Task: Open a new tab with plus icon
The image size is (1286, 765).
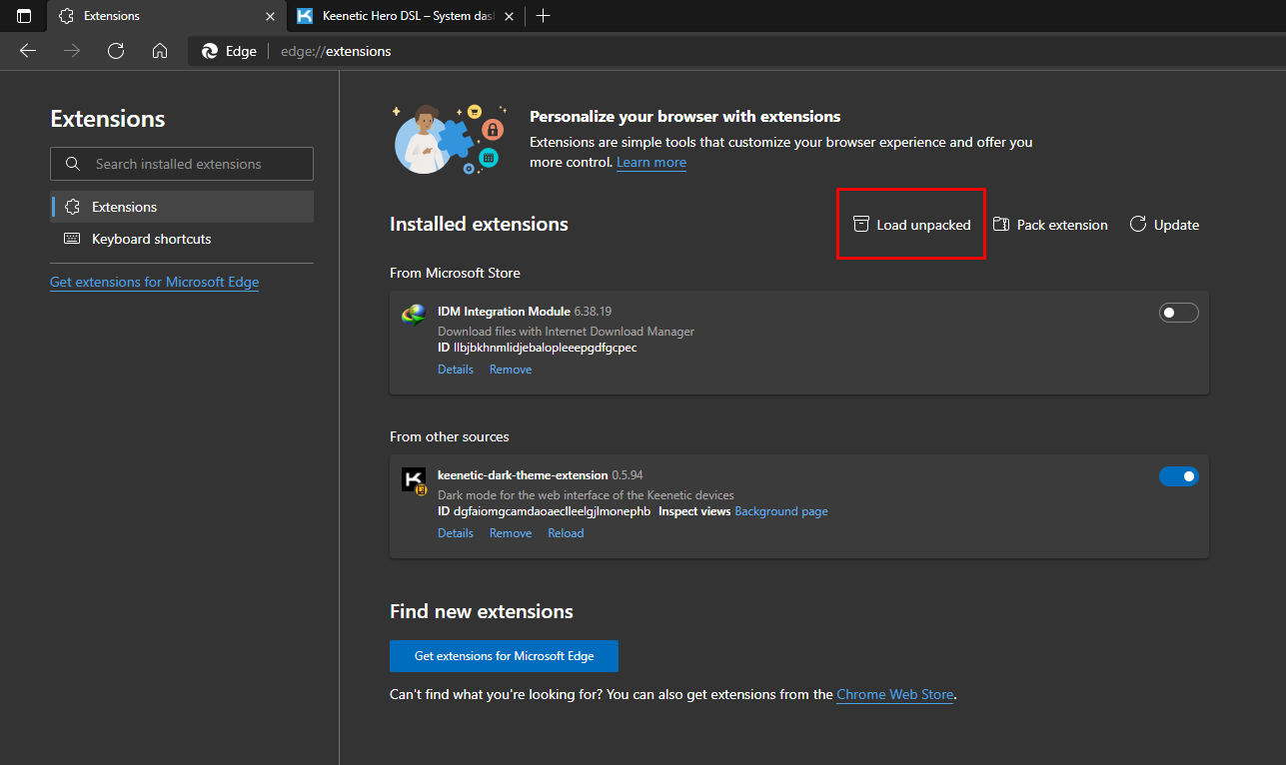Action: click(x=543, y=16)
